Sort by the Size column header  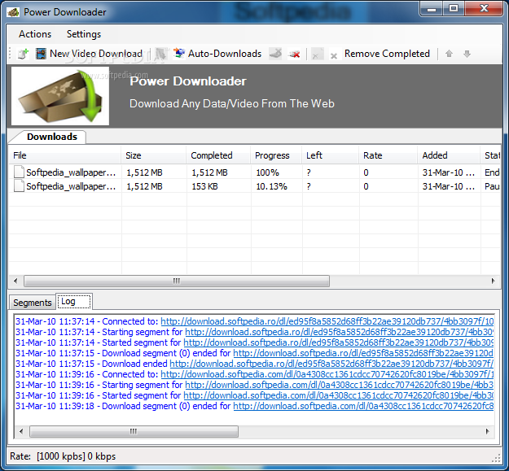[154, 155]
